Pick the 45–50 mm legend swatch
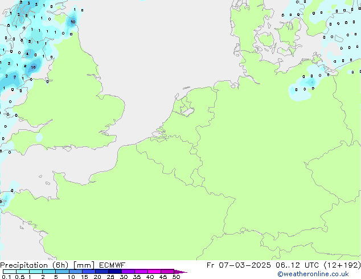Screen dimensions: 361x279 coord(167,272)
